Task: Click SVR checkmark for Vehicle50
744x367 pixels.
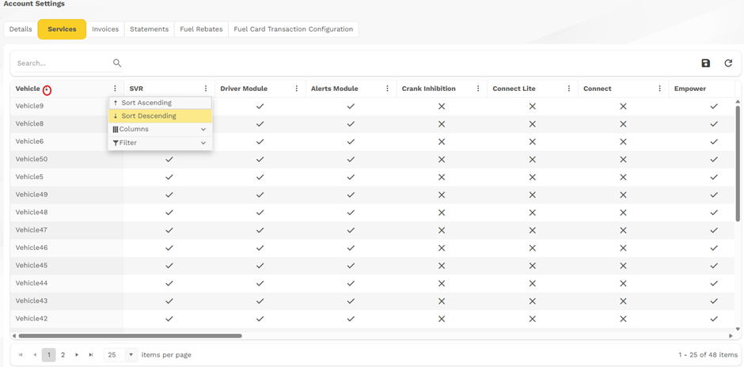Action: (169, 159)
